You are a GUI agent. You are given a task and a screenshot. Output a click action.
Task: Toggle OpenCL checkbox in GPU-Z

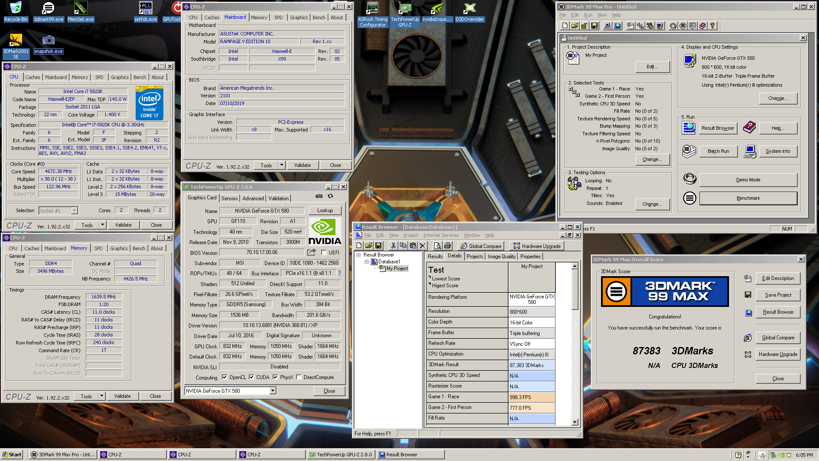(x=224, y=377)
